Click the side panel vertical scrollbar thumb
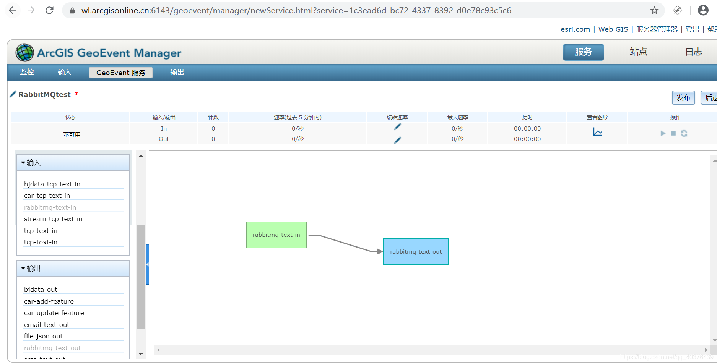This screenshot has width=717, height=364. pyautogui.click(x=141, y=277)
